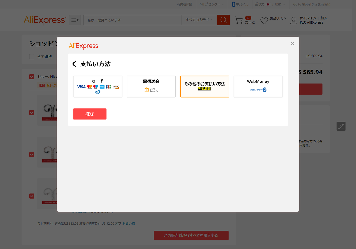Uncheck the second cart item checkbox
356x249 pixels.
pyautogui.click(x=32, y=154)
